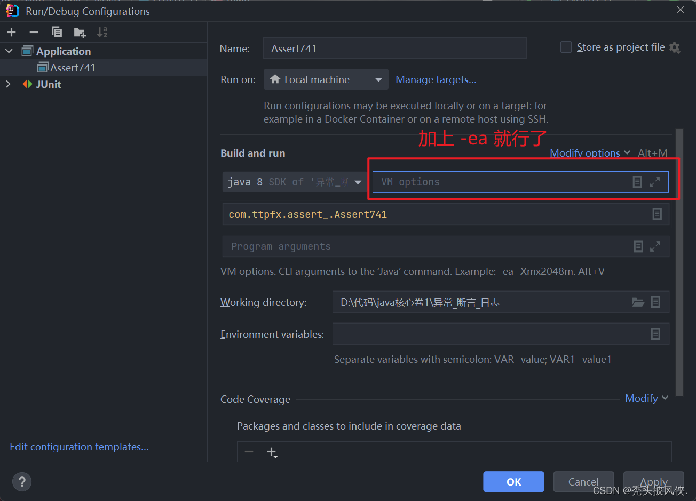
Task: Open the java 8 SDK dropdown
Action: click(294, 182)
